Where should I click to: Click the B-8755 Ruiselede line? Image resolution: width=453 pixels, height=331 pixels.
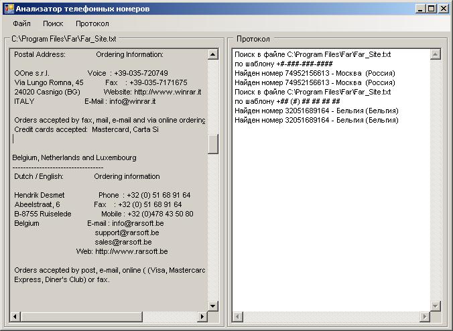(42, 214)
